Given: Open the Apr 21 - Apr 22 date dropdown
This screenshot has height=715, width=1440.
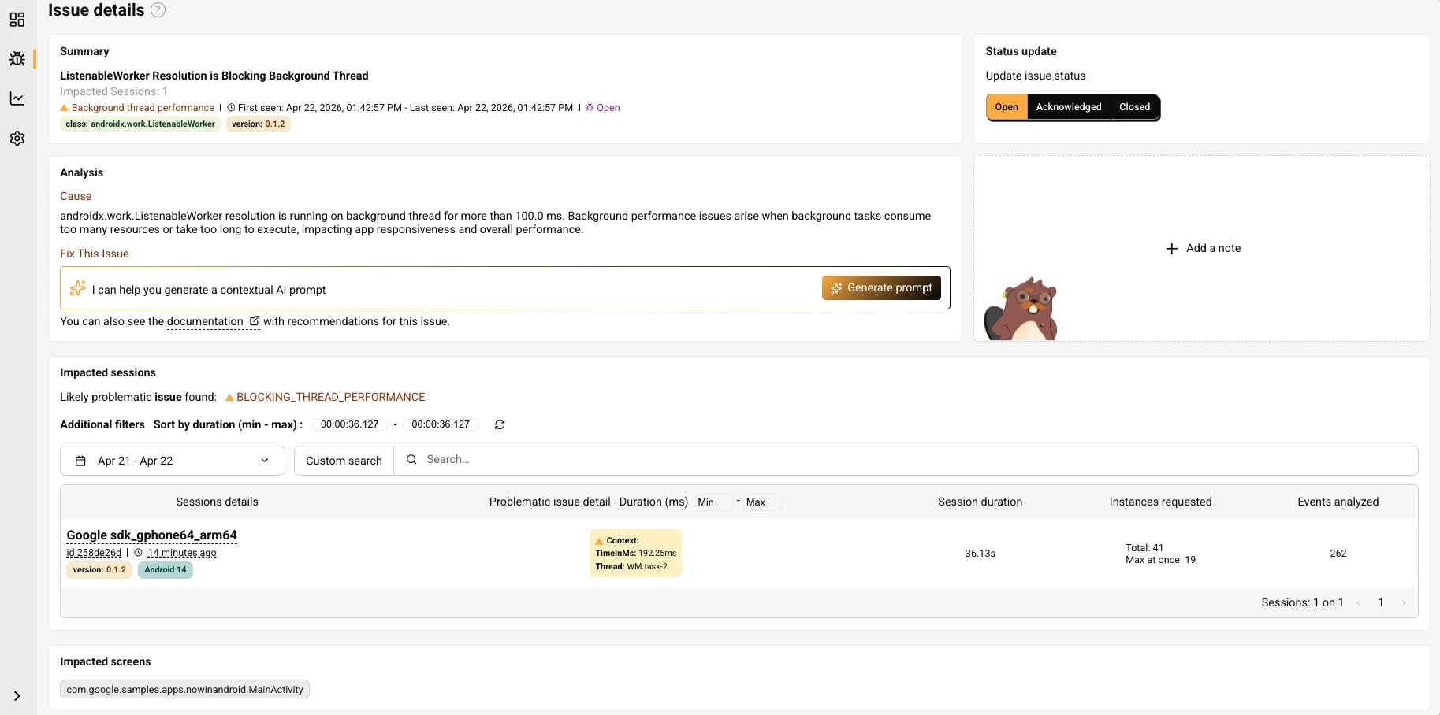Looking at the screenshot, I should (172, 461).
